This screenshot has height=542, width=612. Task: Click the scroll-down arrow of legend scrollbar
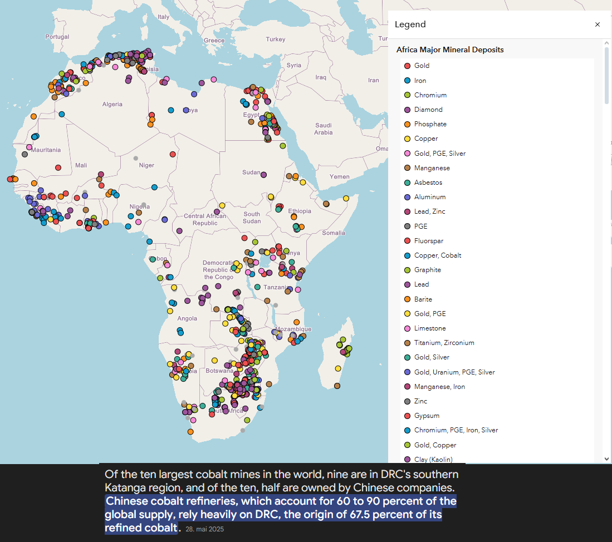pyautogui.click(x=606, y=459)
